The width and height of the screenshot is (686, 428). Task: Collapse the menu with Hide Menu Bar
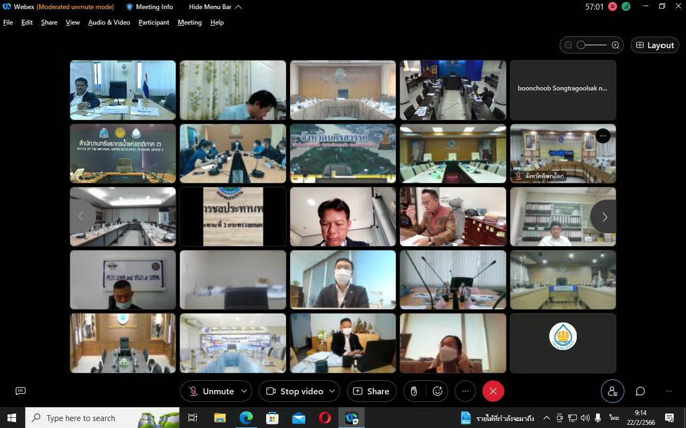pos(215,7)
